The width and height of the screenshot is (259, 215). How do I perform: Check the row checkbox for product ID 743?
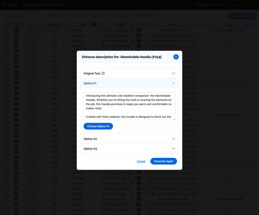pyautogui.click(x=6, y=30)
